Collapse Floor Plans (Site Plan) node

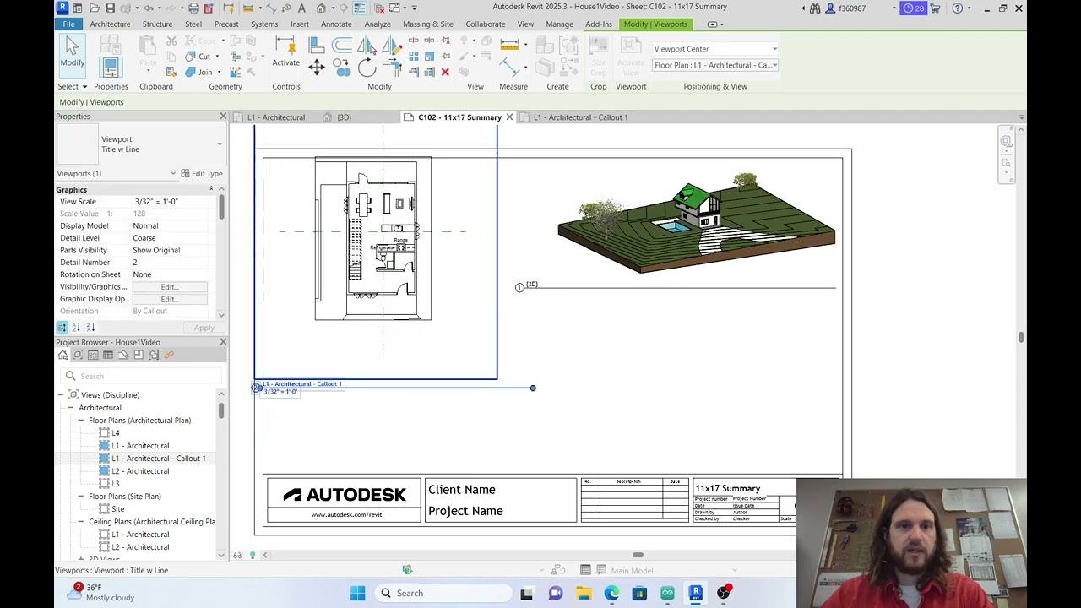pos(81,497)
